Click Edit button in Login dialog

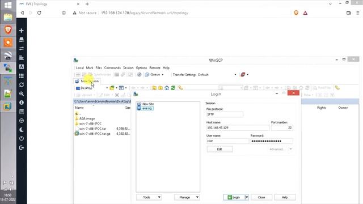[x=220, y=149]
